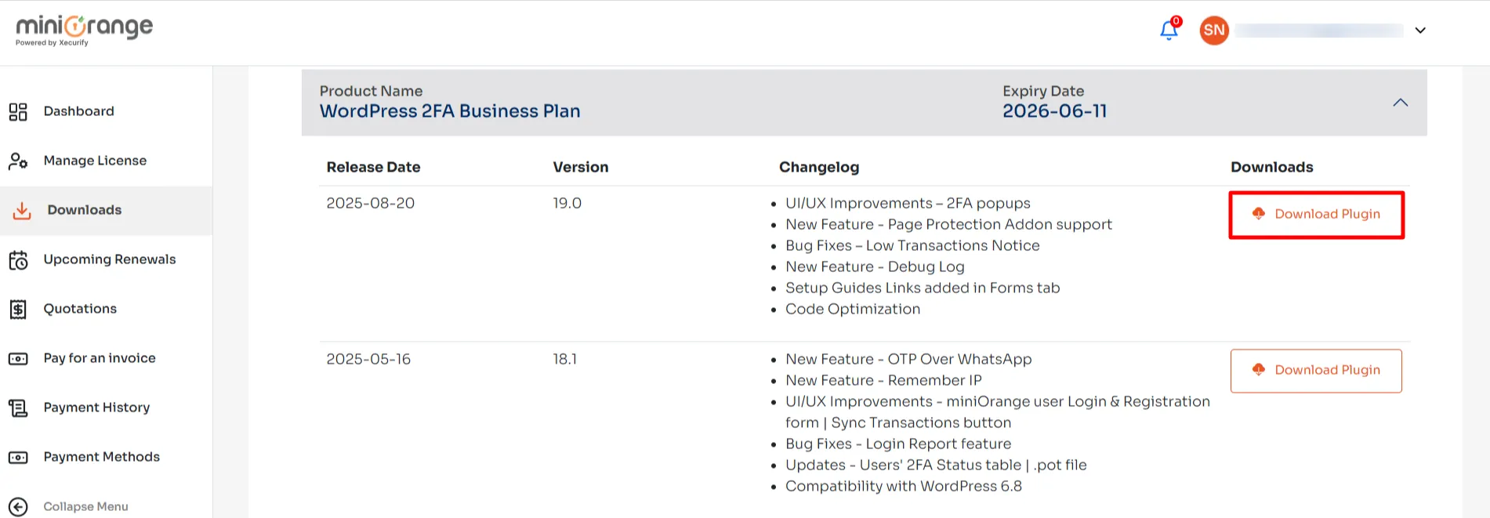Click Collapse Menu label
Viewport: 1490px width, 518px height.
pyautogui.click(x=85, y=507)
